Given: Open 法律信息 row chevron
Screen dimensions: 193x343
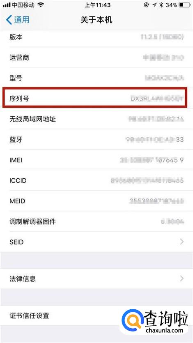Looking at the screenshot, I should click(x=182, y=279).
